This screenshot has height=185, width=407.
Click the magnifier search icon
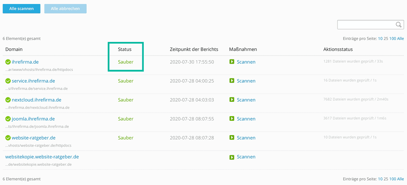399,25
